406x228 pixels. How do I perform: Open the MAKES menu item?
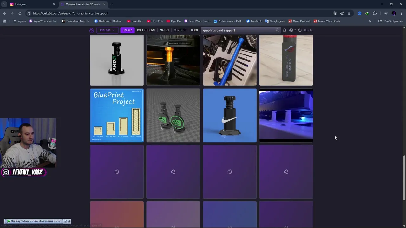tap(164, 30)
